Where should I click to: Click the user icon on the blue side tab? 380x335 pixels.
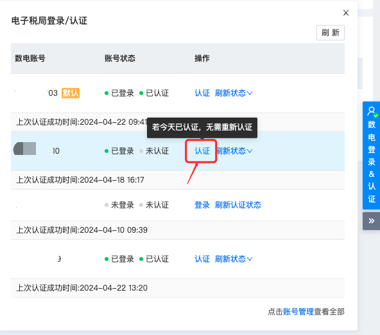[372, 111]
